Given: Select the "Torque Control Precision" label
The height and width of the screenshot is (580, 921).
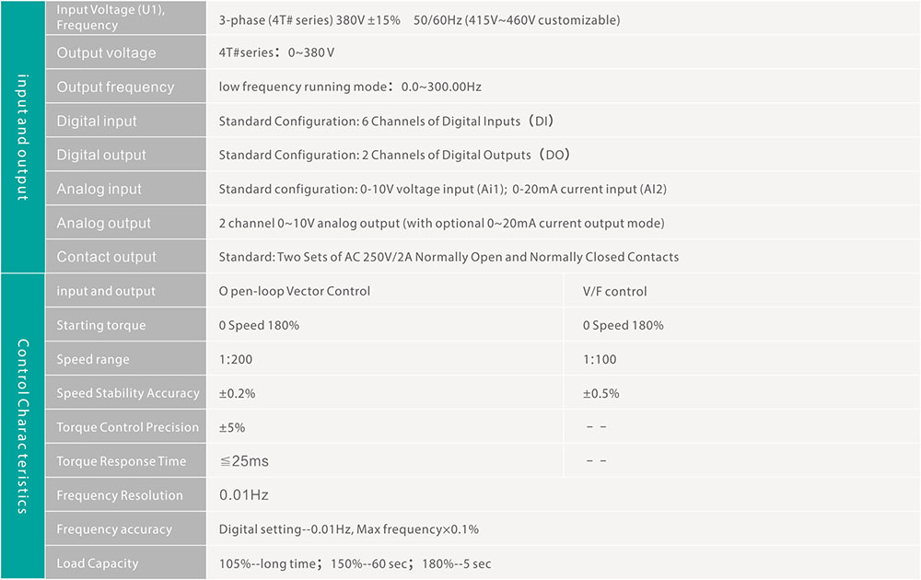Looking at the screenshot, I should point(128,427).
